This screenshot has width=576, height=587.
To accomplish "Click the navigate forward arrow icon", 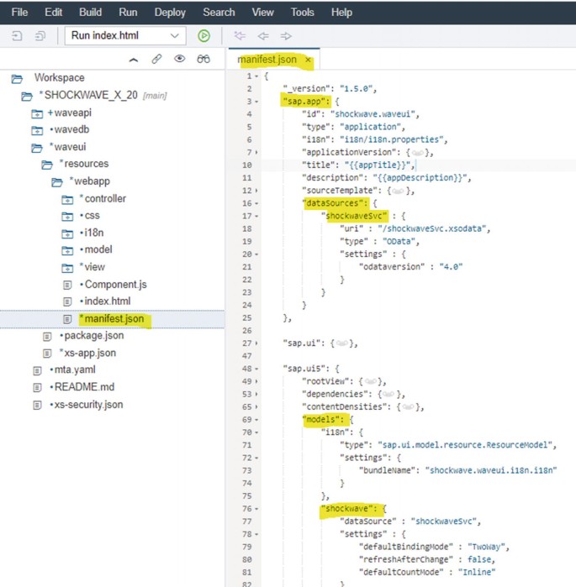I will coord(286,35).
